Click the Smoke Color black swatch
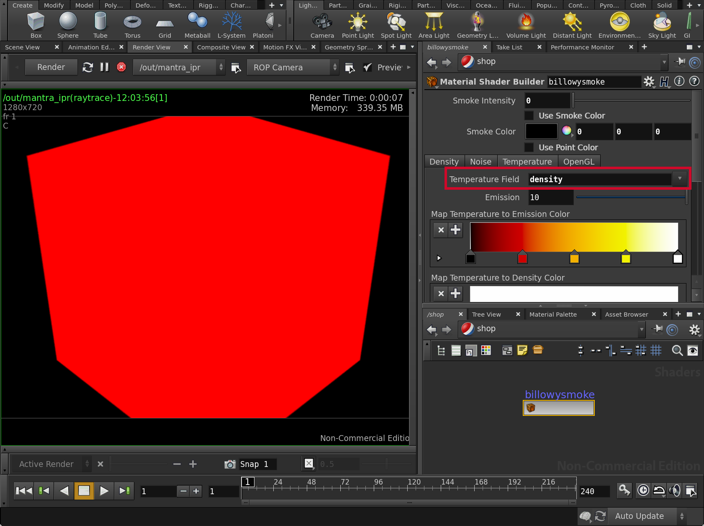The width and height of the screenshot is (704, 526). coord(541,131)
